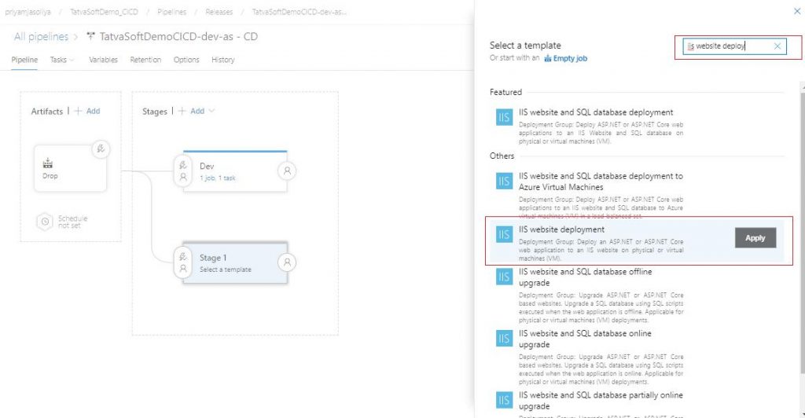Close the Select a template panel
805x418 pixels.
(797, 11)
